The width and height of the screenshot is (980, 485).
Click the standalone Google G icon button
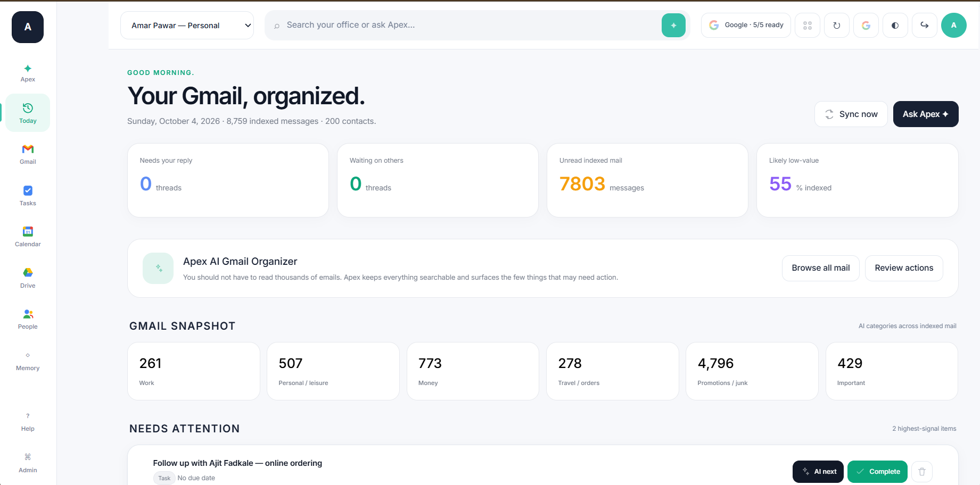866,26
